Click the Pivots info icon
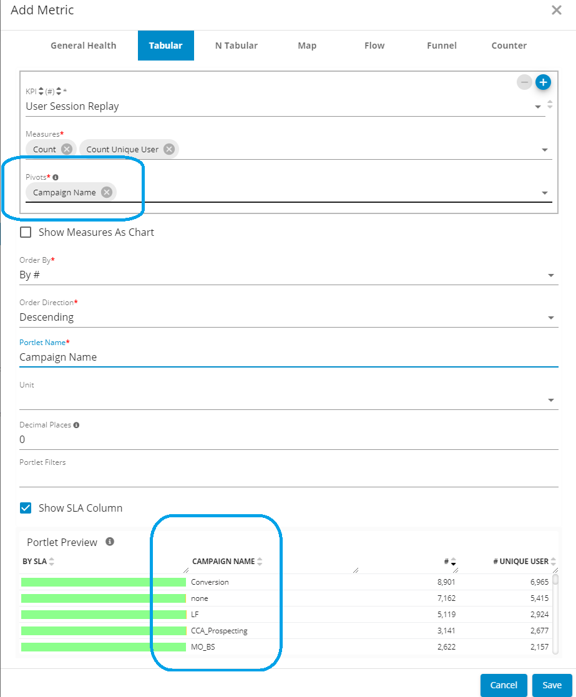 56,177
